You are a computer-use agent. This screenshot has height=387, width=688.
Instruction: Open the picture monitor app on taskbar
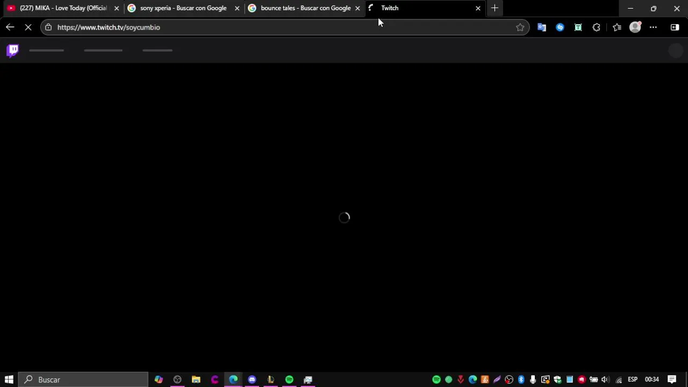click(308, 379)
